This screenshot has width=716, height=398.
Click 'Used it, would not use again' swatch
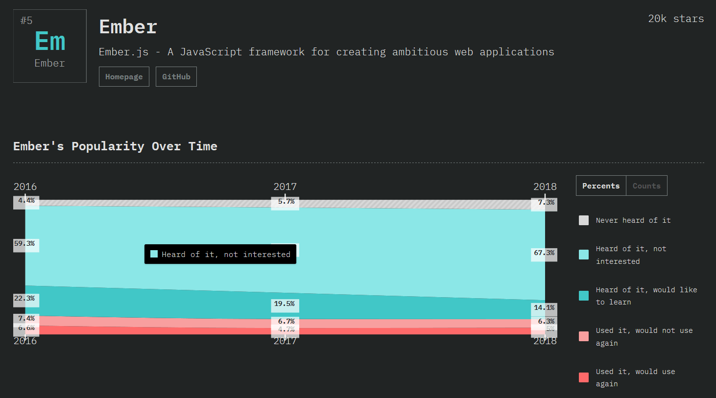pyautogui.click(x=584, y=337)
